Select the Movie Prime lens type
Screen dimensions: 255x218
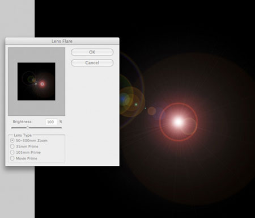point(12,158)
